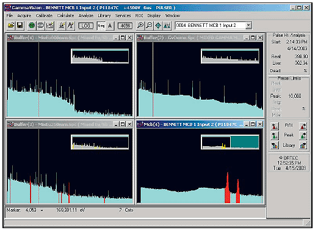Jump to next Library entry icon
Viewport: 315px width, 230px height.
[x=303, y=145]
